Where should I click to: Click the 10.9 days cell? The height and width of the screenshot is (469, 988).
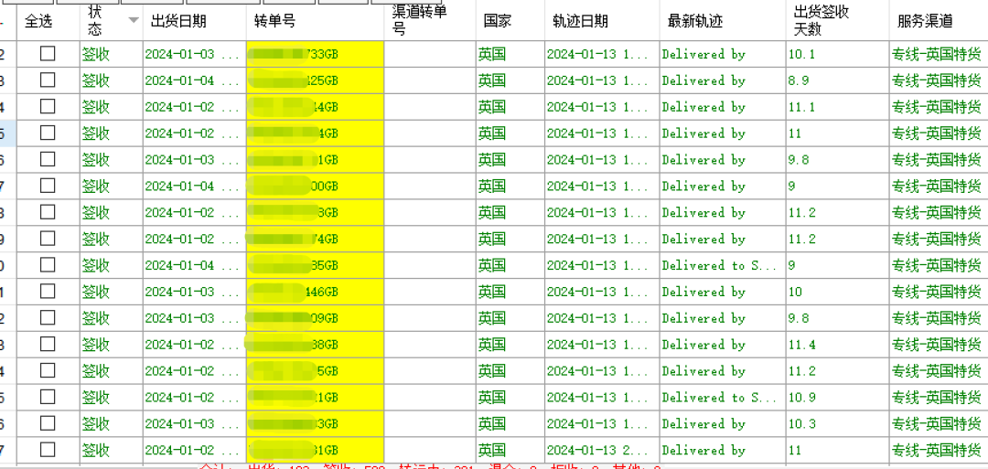coord(837,398)
